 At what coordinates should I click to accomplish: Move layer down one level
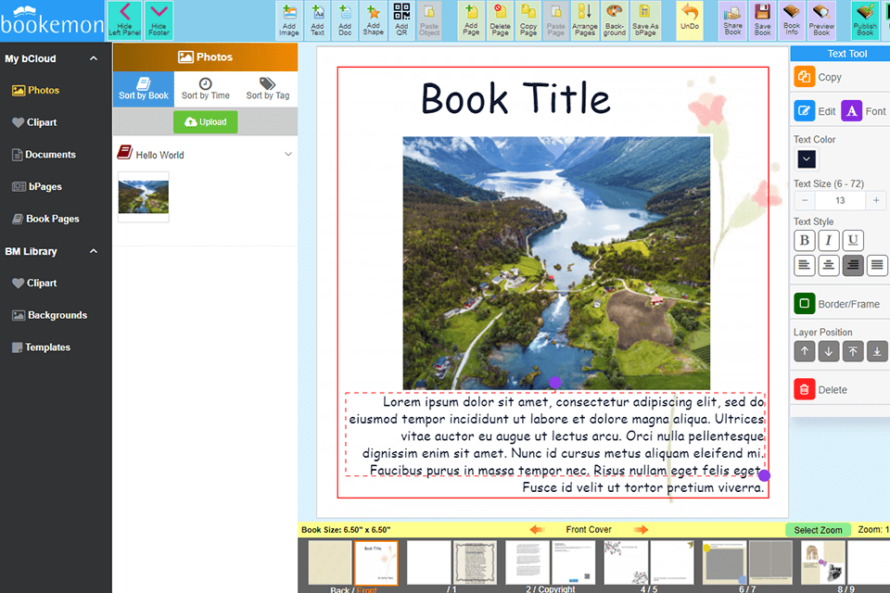[829, 351]
